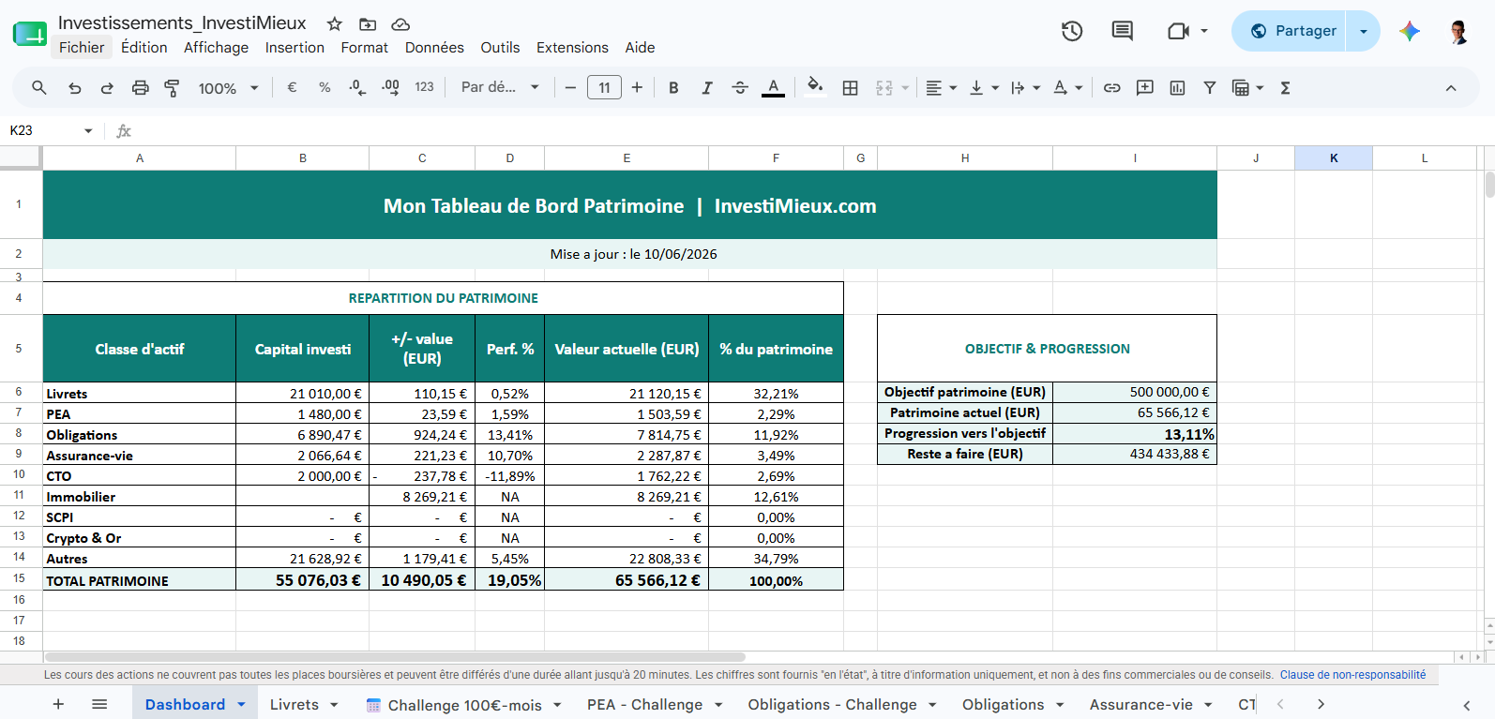Viewport: 1495px width, 719px height.
Task: Switch to Challenge 100€-mois tab
Action: click(x=464, y=704)
